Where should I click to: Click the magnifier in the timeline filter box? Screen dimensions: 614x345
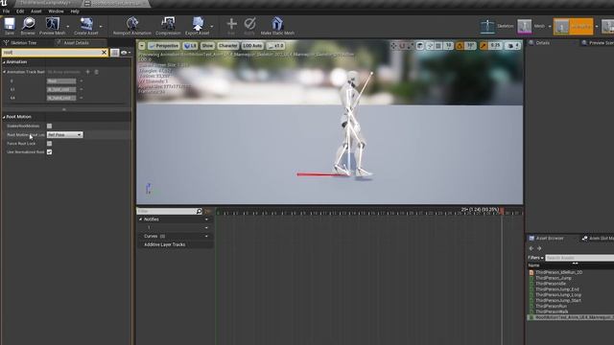pyautogui.click(x=199, y=211)
